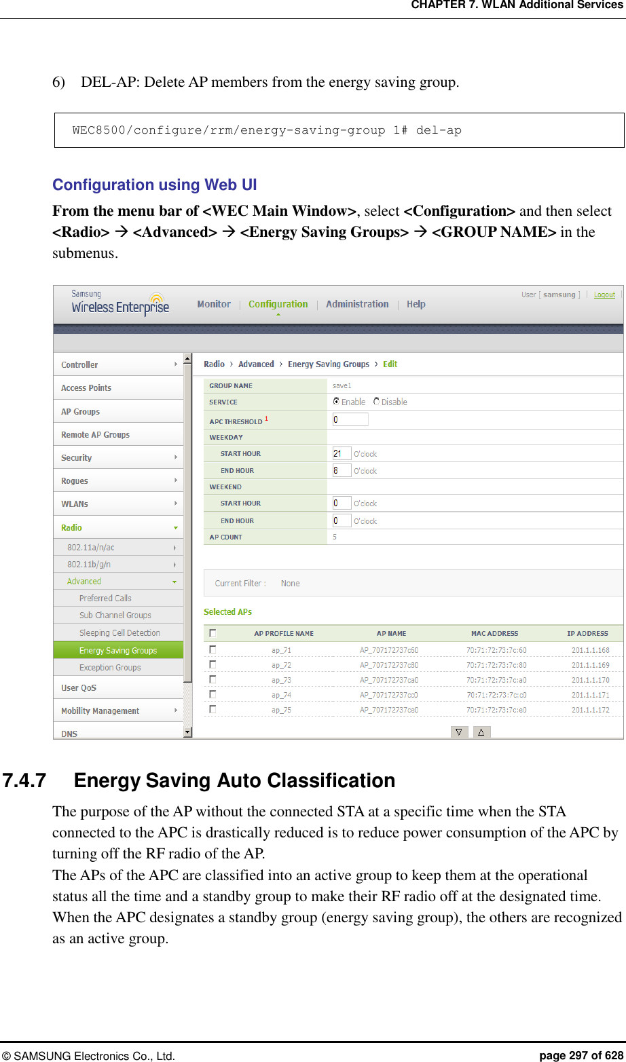Open Exception Groups submenu item
626x1062 pixels.
(x=118, y=667)
